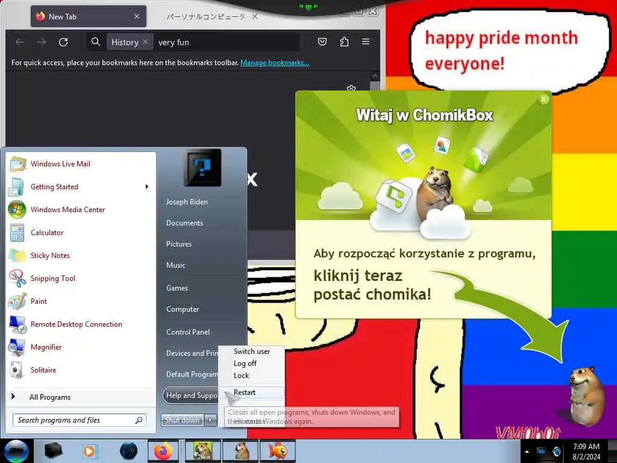Open Firefox hamburger application menu

(366, 42)
